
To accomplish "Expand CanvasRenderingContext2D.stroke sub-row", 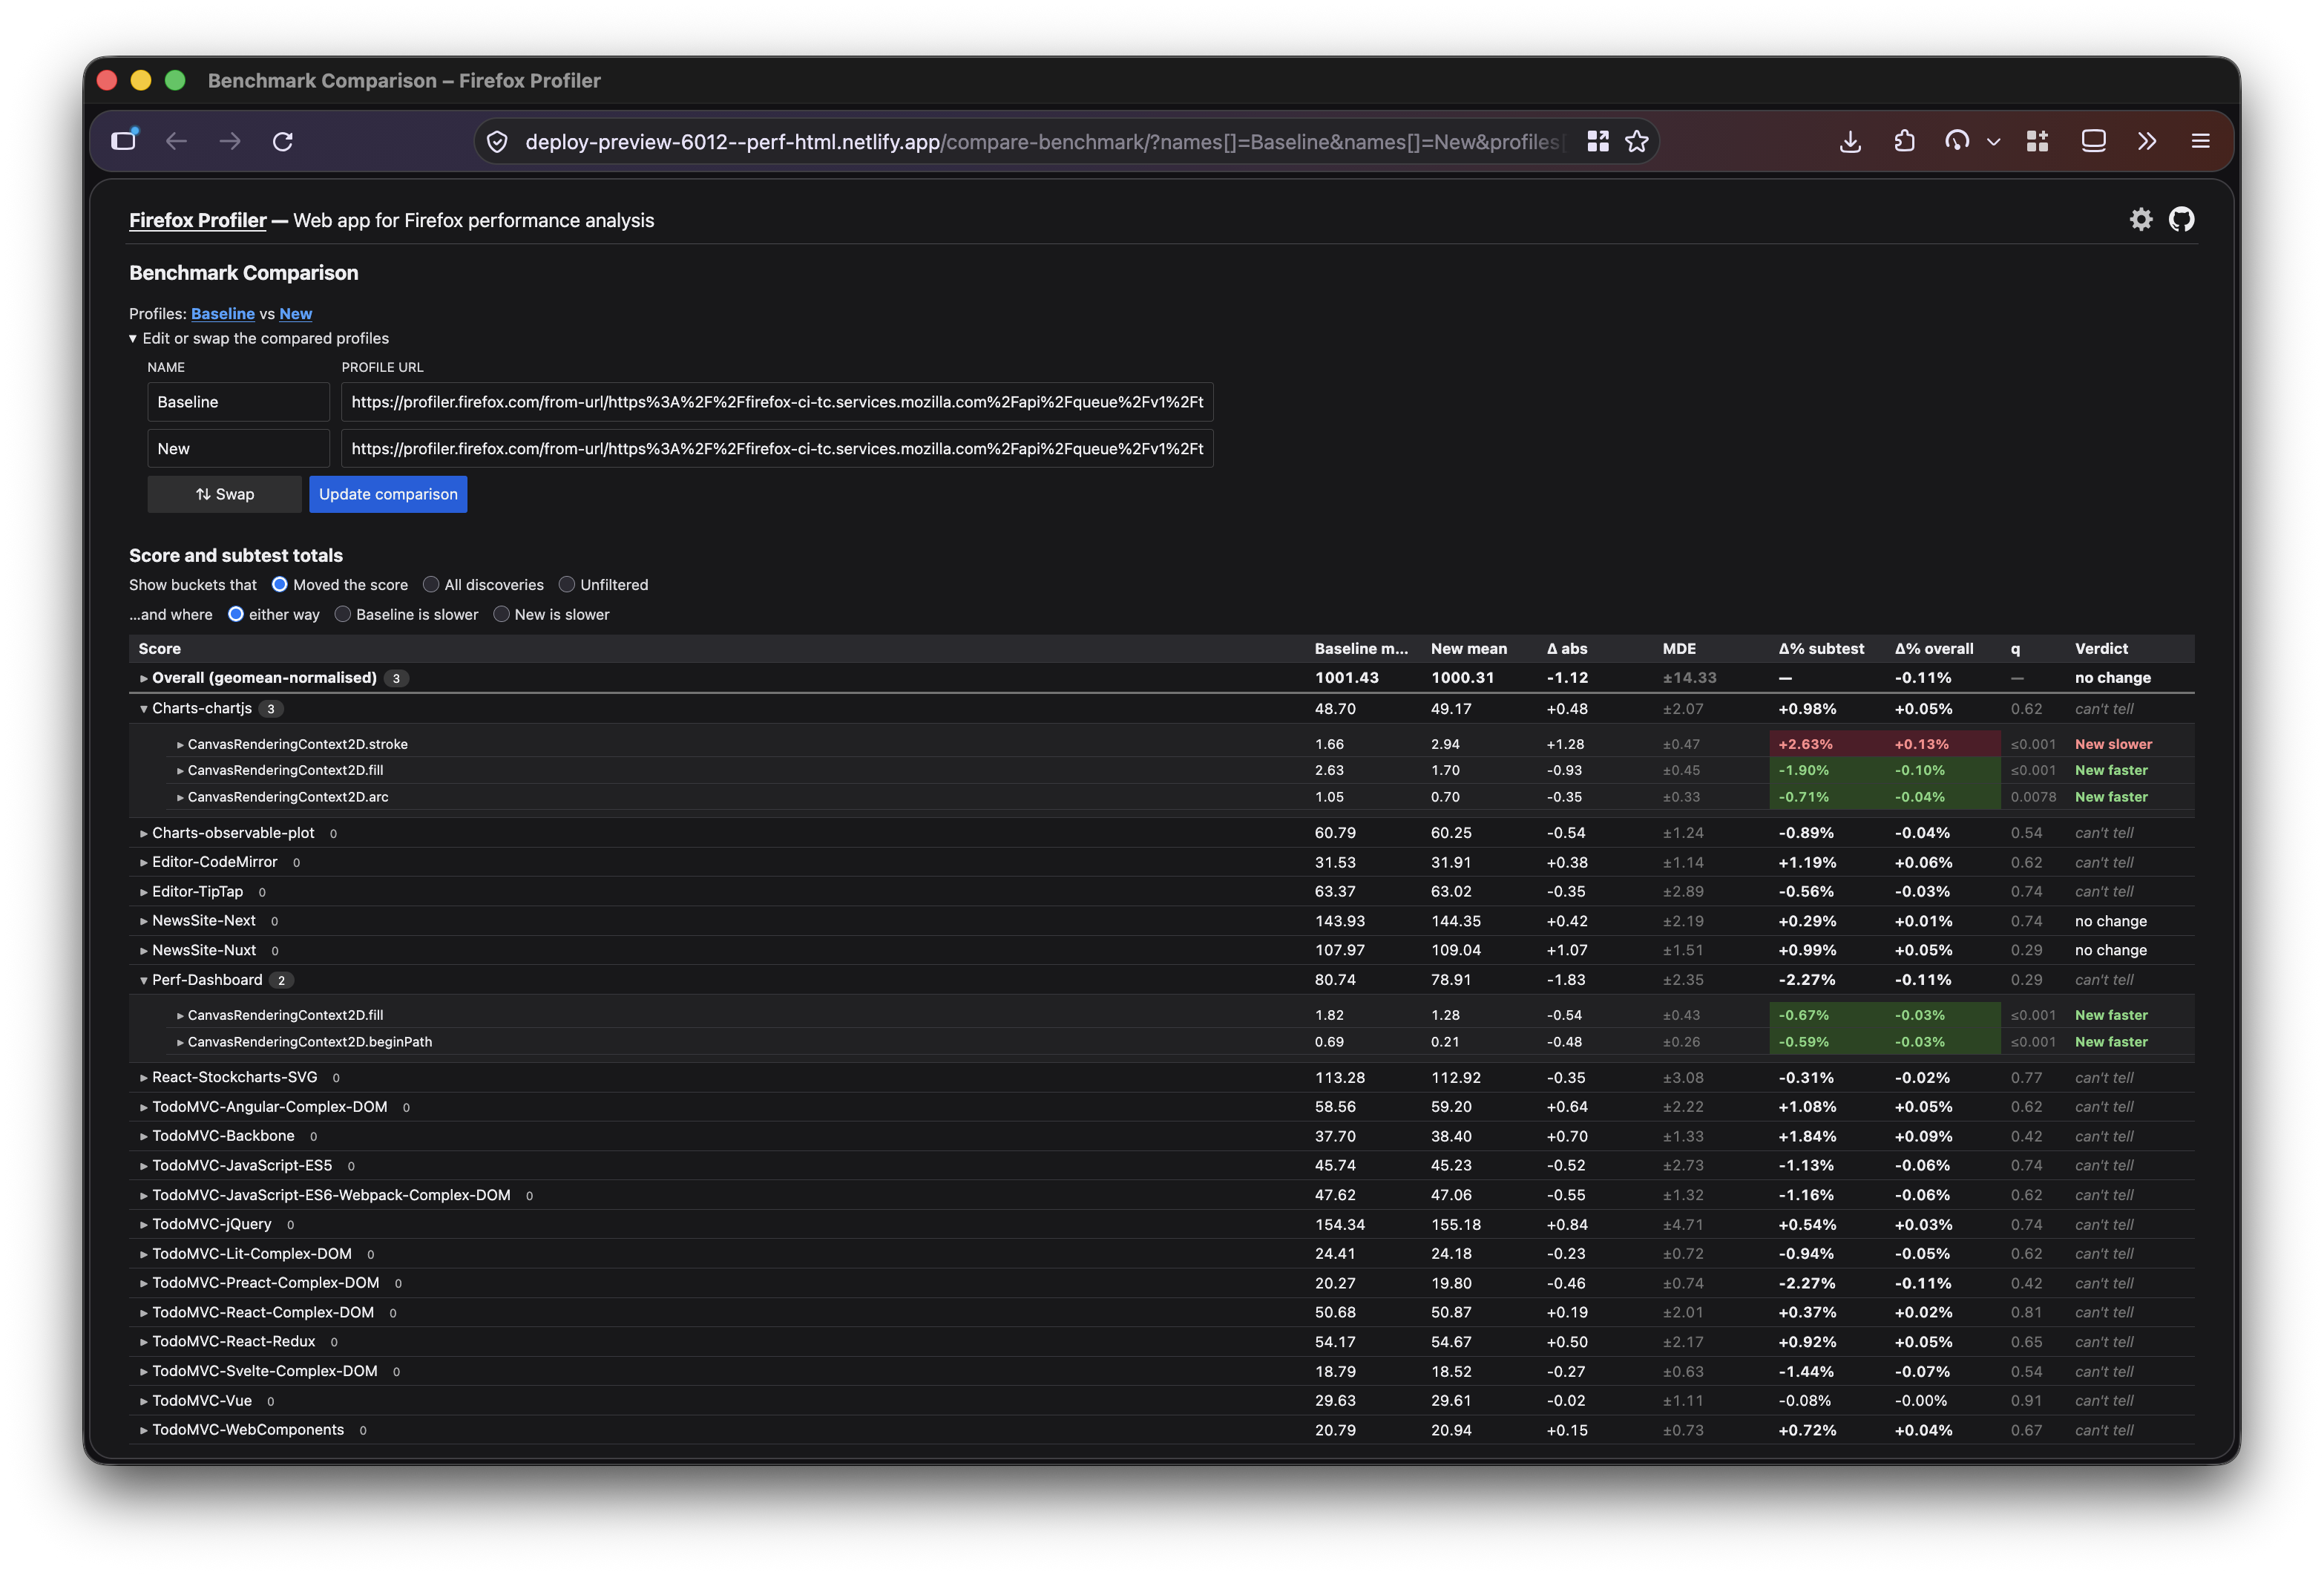I will point(180,745).
